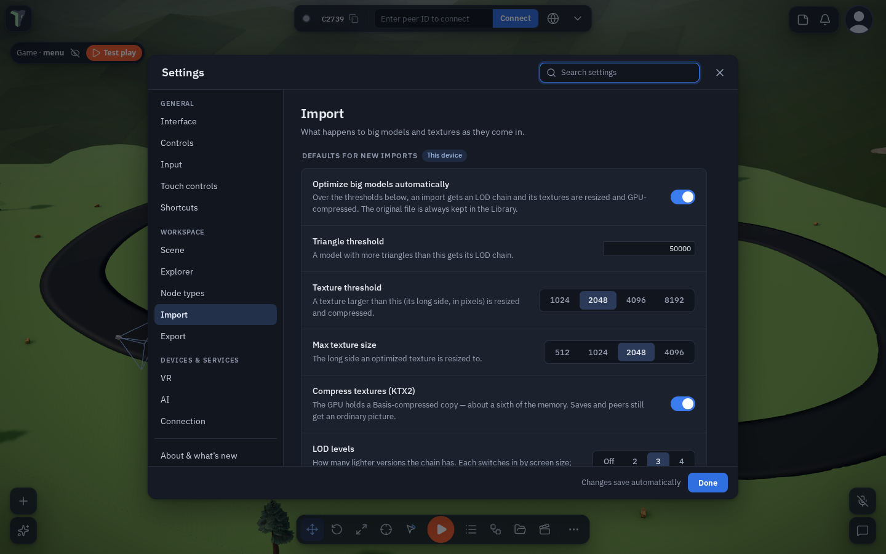The width and height of the screenshot is (886, 554).
Task: Switch to Export settings
Action: pos(215,337)
